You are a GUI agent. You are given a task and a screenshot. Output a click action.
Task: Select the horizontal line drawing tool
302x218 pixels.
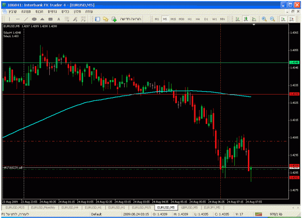tap(18, 19)
